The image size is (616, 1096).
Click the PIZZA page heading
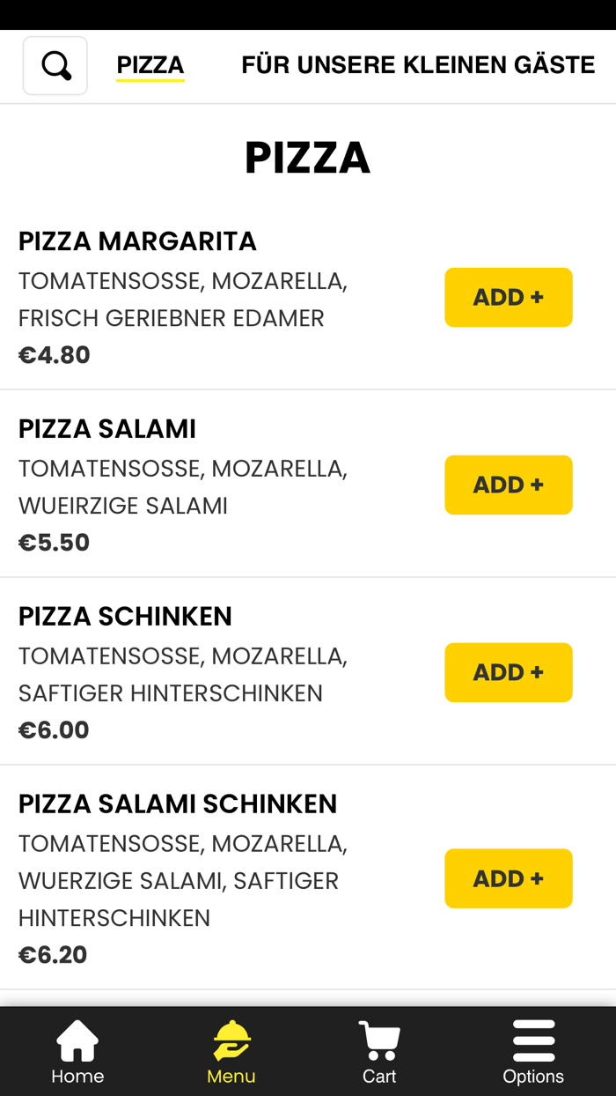click(308, 159)
